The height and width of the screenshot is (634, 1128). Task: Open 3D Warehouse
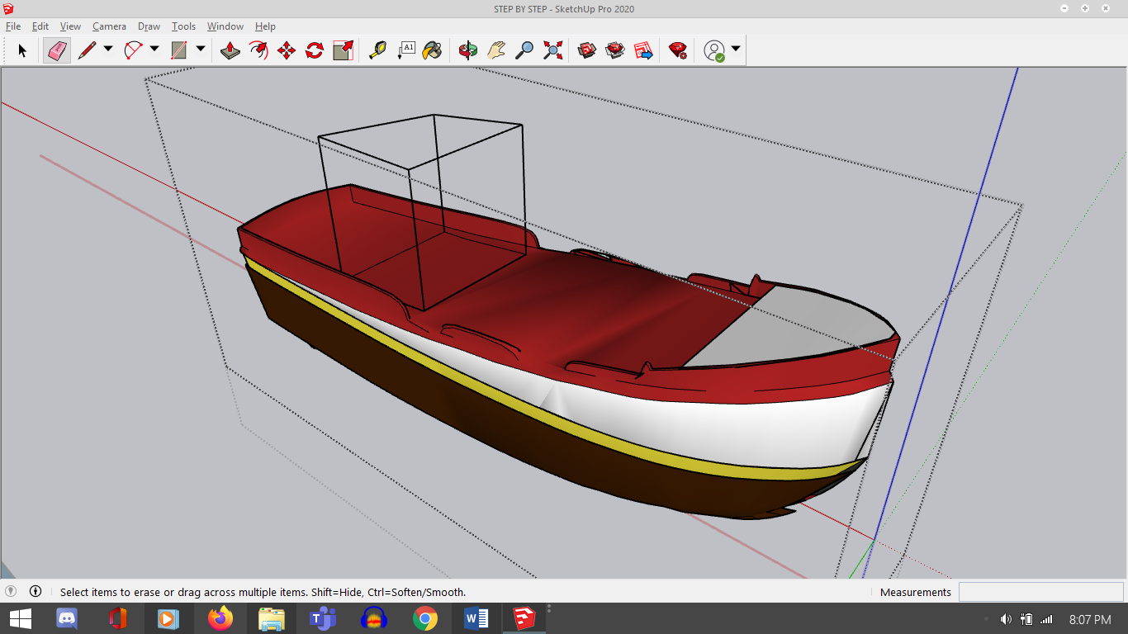[587, 50]
